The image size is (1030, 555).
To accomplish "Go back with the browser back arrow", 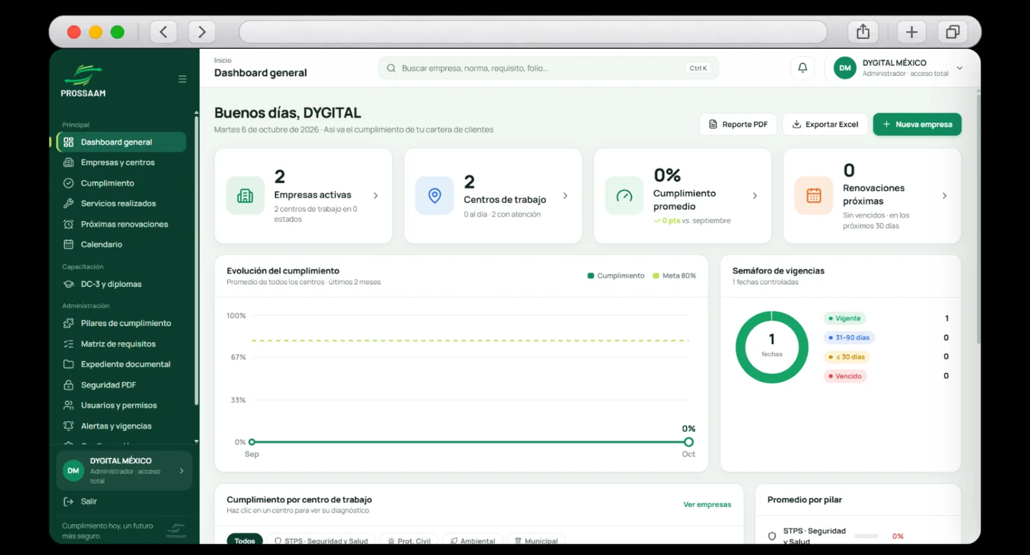I will [164, 32].
